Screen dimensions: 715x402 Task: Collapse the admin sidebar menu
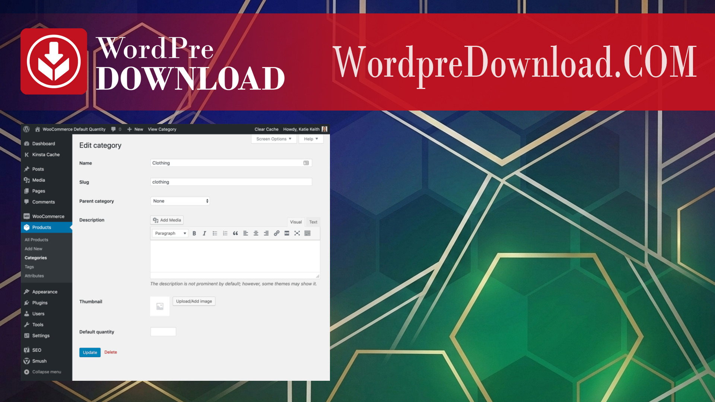(42, 372)
